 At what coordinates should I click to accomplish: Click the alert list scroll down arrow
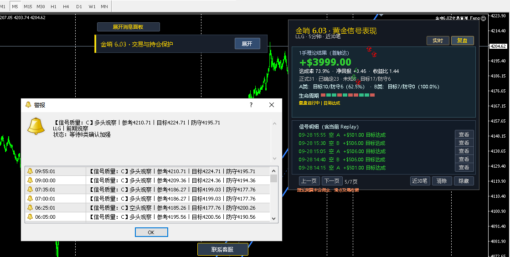click(273, 219)
